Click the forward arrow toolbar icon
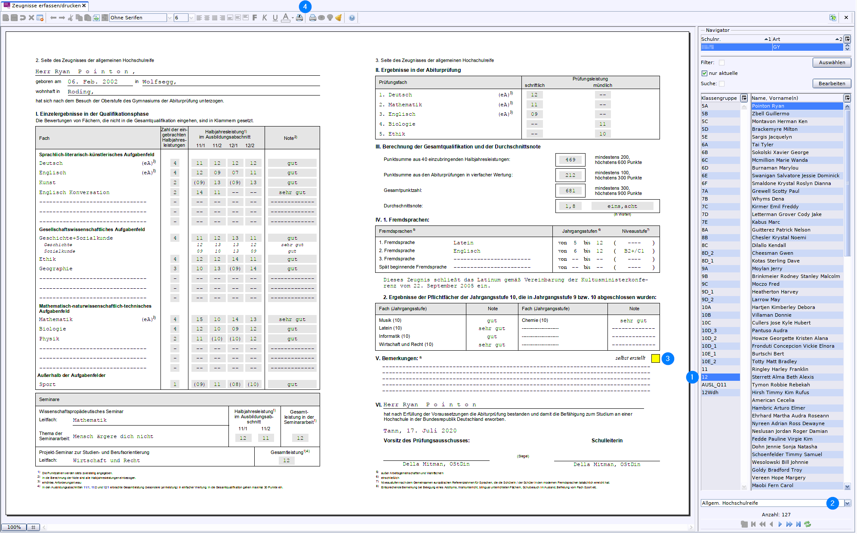Viewport: 857px width, 534px height. (x=62, y=18)
